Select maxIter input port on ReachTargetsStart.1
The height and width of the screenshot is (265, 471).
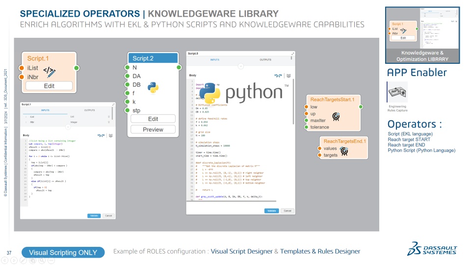306,120
